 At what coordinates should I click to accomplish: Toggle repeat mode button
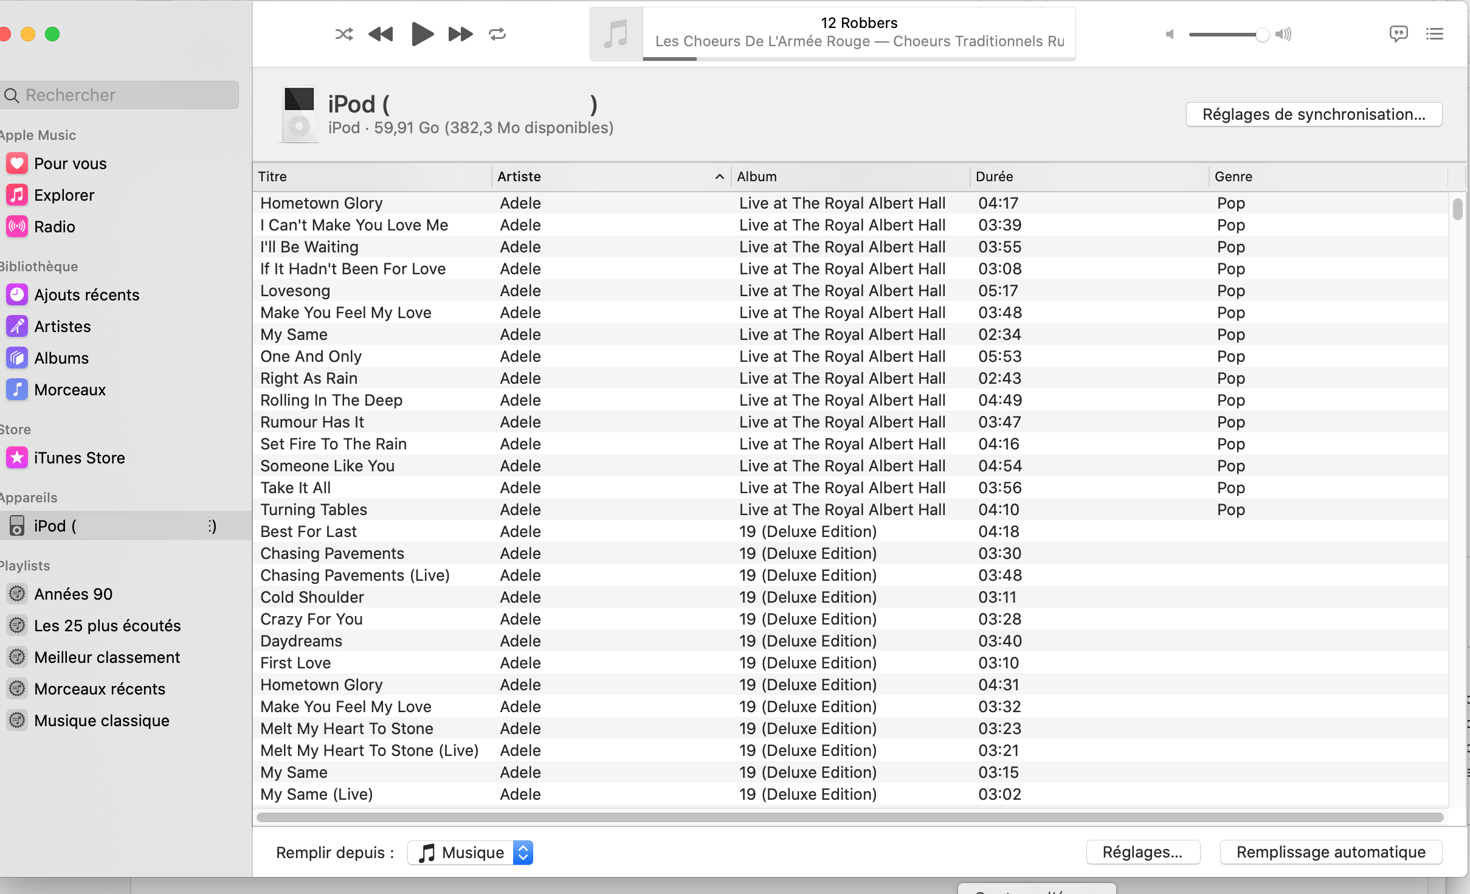(497, 34)
